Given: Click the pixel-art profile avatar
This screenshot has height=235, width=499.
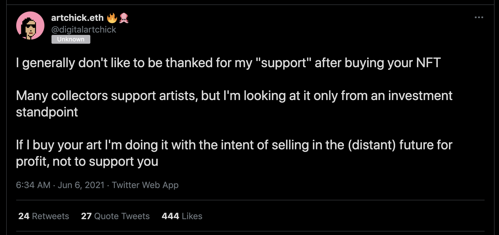Looking at the screenshot, I should 30,26.
